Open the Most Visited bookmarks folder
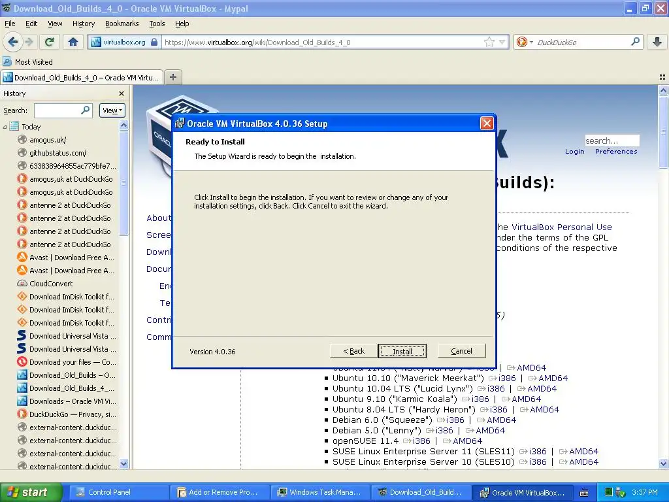Viewport: 669px width, 502px height. pyautogui.click(x=28, y=62)
